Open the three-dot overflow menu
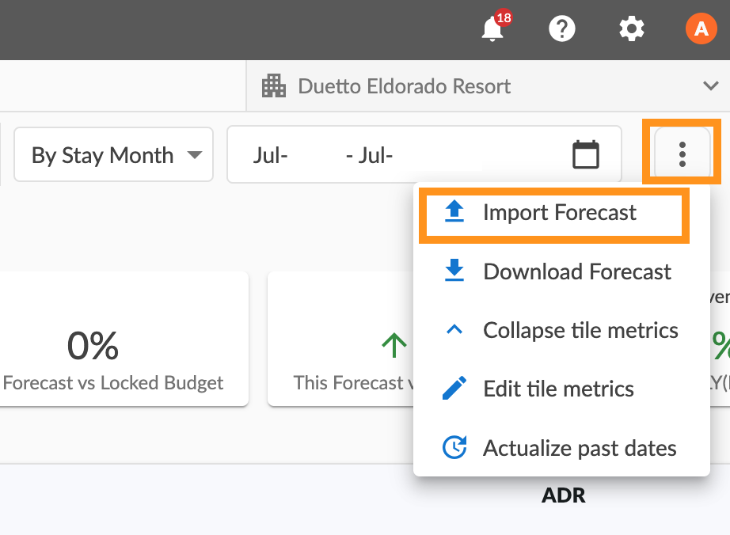Screen dimensions: 730x535 click(x=682, y=153)
